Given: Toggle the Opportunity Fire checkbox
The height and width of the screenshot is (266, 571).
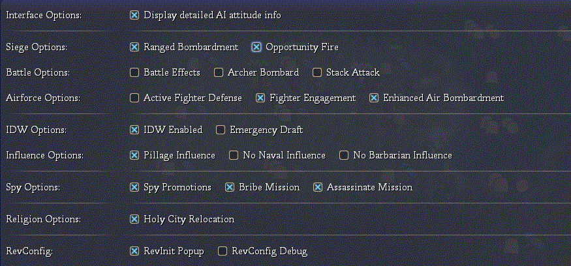Looking at the screenshot, I should tap(256, 47).
